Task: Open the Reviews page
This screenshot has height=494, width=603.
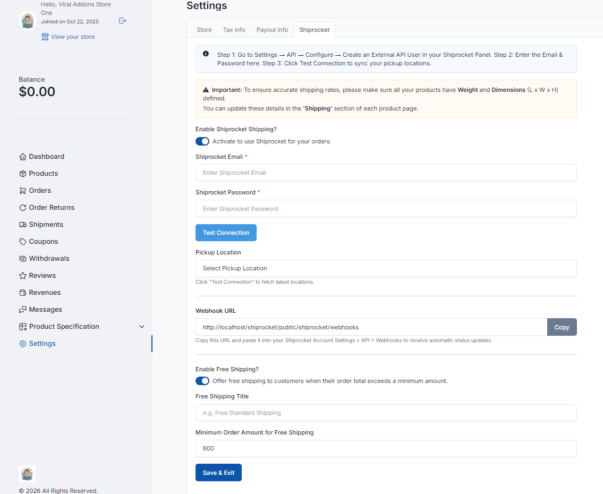Action: point(43,275)
